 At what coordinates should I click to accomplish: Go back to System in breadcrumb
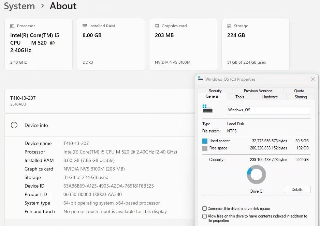[x=19, y=6]
